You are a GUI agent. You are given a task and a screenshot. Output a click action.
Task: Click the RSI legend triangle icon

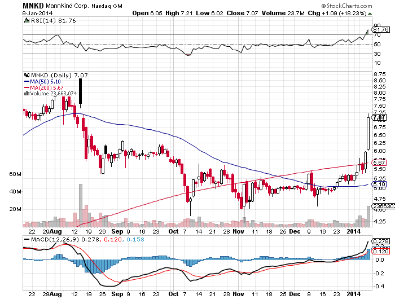pyautogui.click(x=27, y=20)
